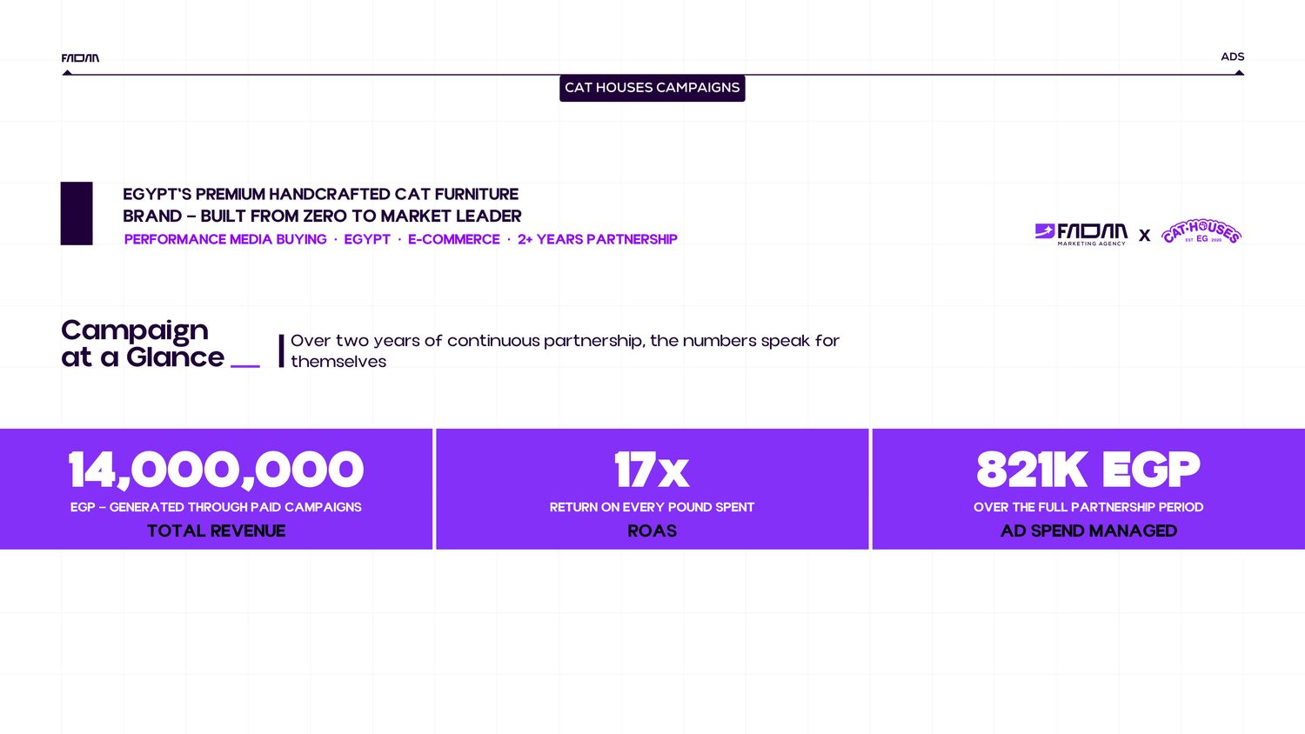Select the PERFORMANCE MEDIA BUYING tag
This screenshot has height=734, width=1305.
225,239
